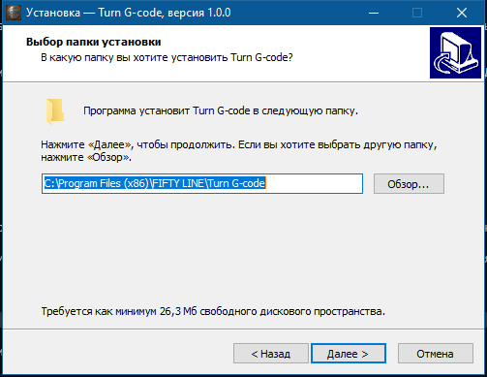
Task: Click the subtitle asking which folder to install
Action: click(167, 57)
